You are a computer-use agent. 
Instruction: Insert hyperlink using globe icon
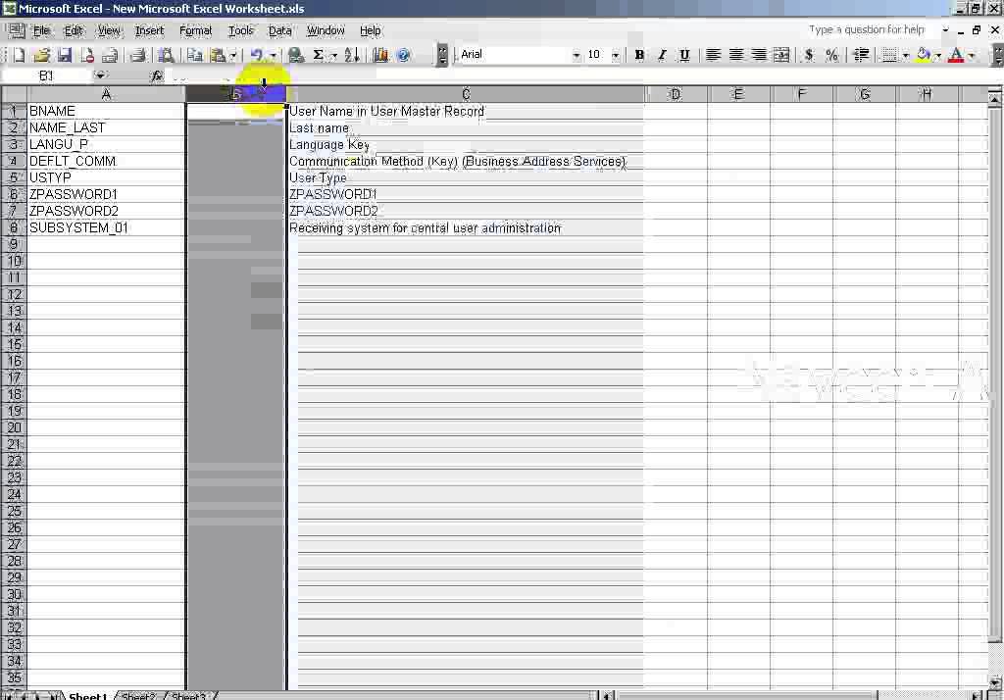[x=295, y=55]
